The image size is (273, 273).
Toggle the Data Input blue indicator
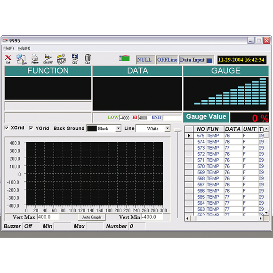pos(209,61)
